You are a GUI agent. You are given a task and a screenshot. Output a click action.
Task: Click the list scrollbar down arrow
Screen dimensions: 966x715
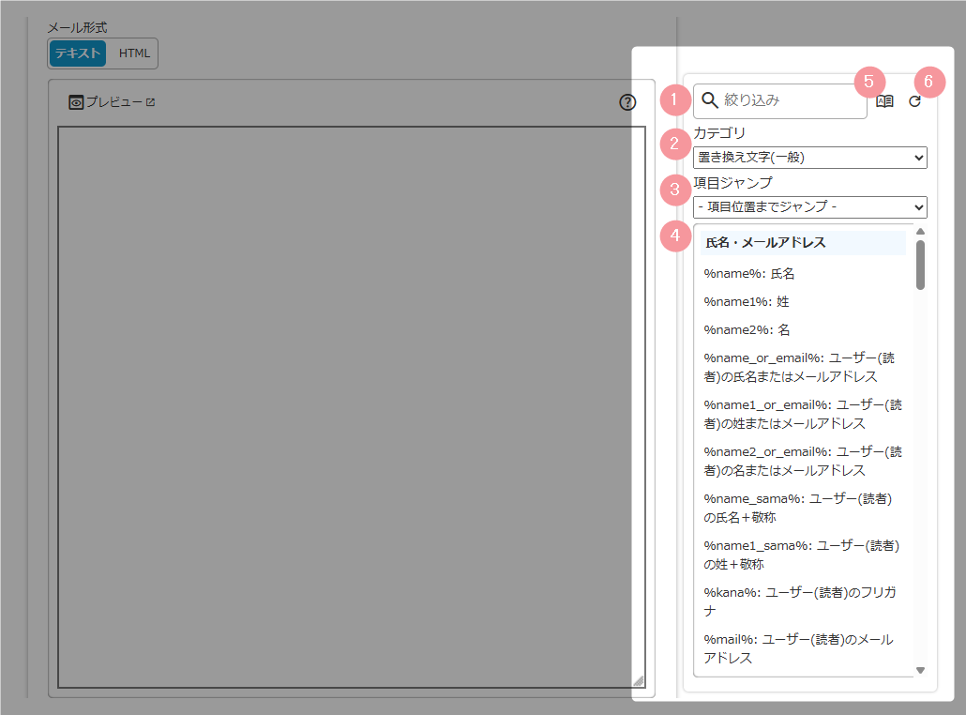920,670
